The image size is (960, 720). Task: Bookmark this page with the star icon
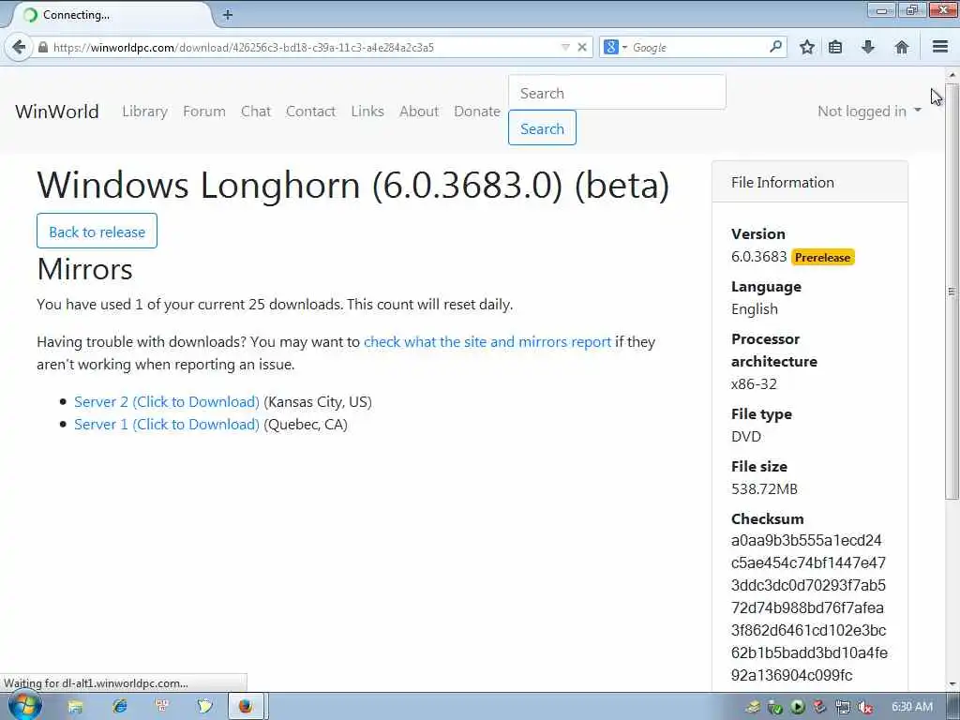coord(807,47)
